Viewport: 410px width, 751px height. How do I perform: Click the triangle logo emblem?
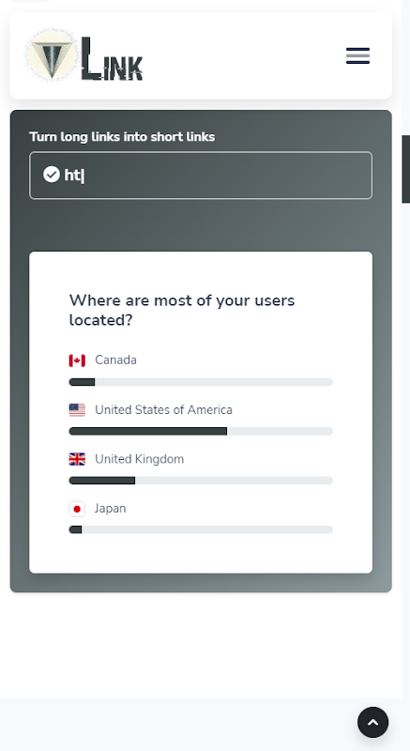click(x=52, y=55)
